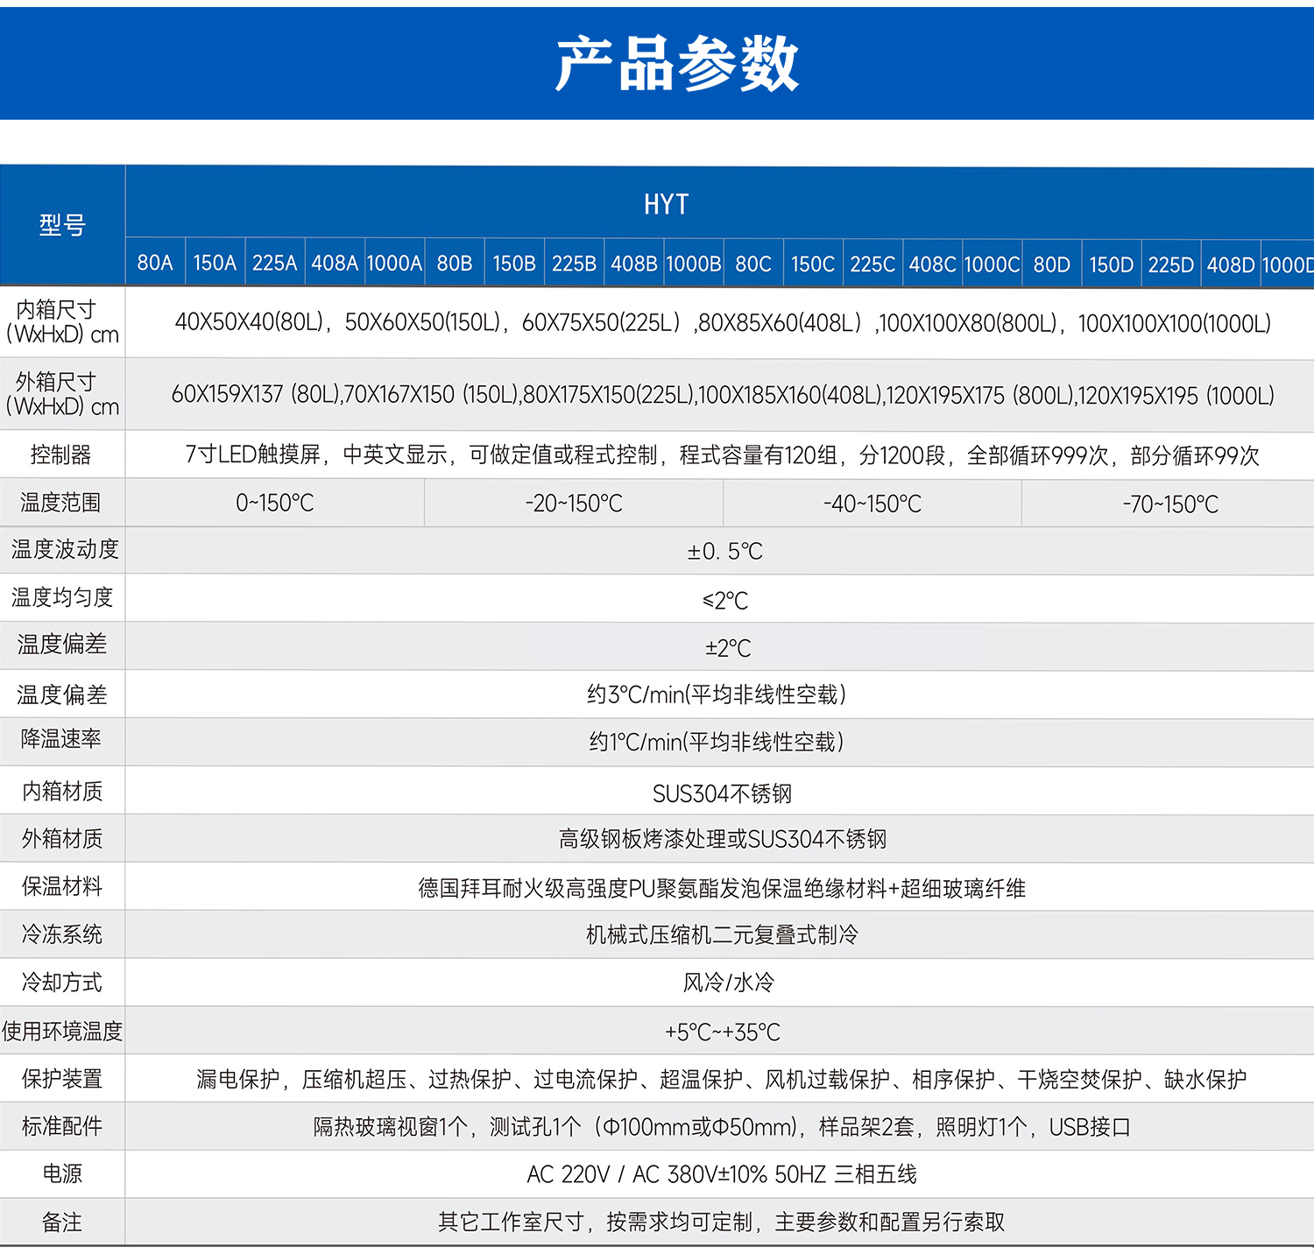This screenshot has height=1254, width=1314.
Task: Choose model cell 1000A
Action: pos(394,263)
